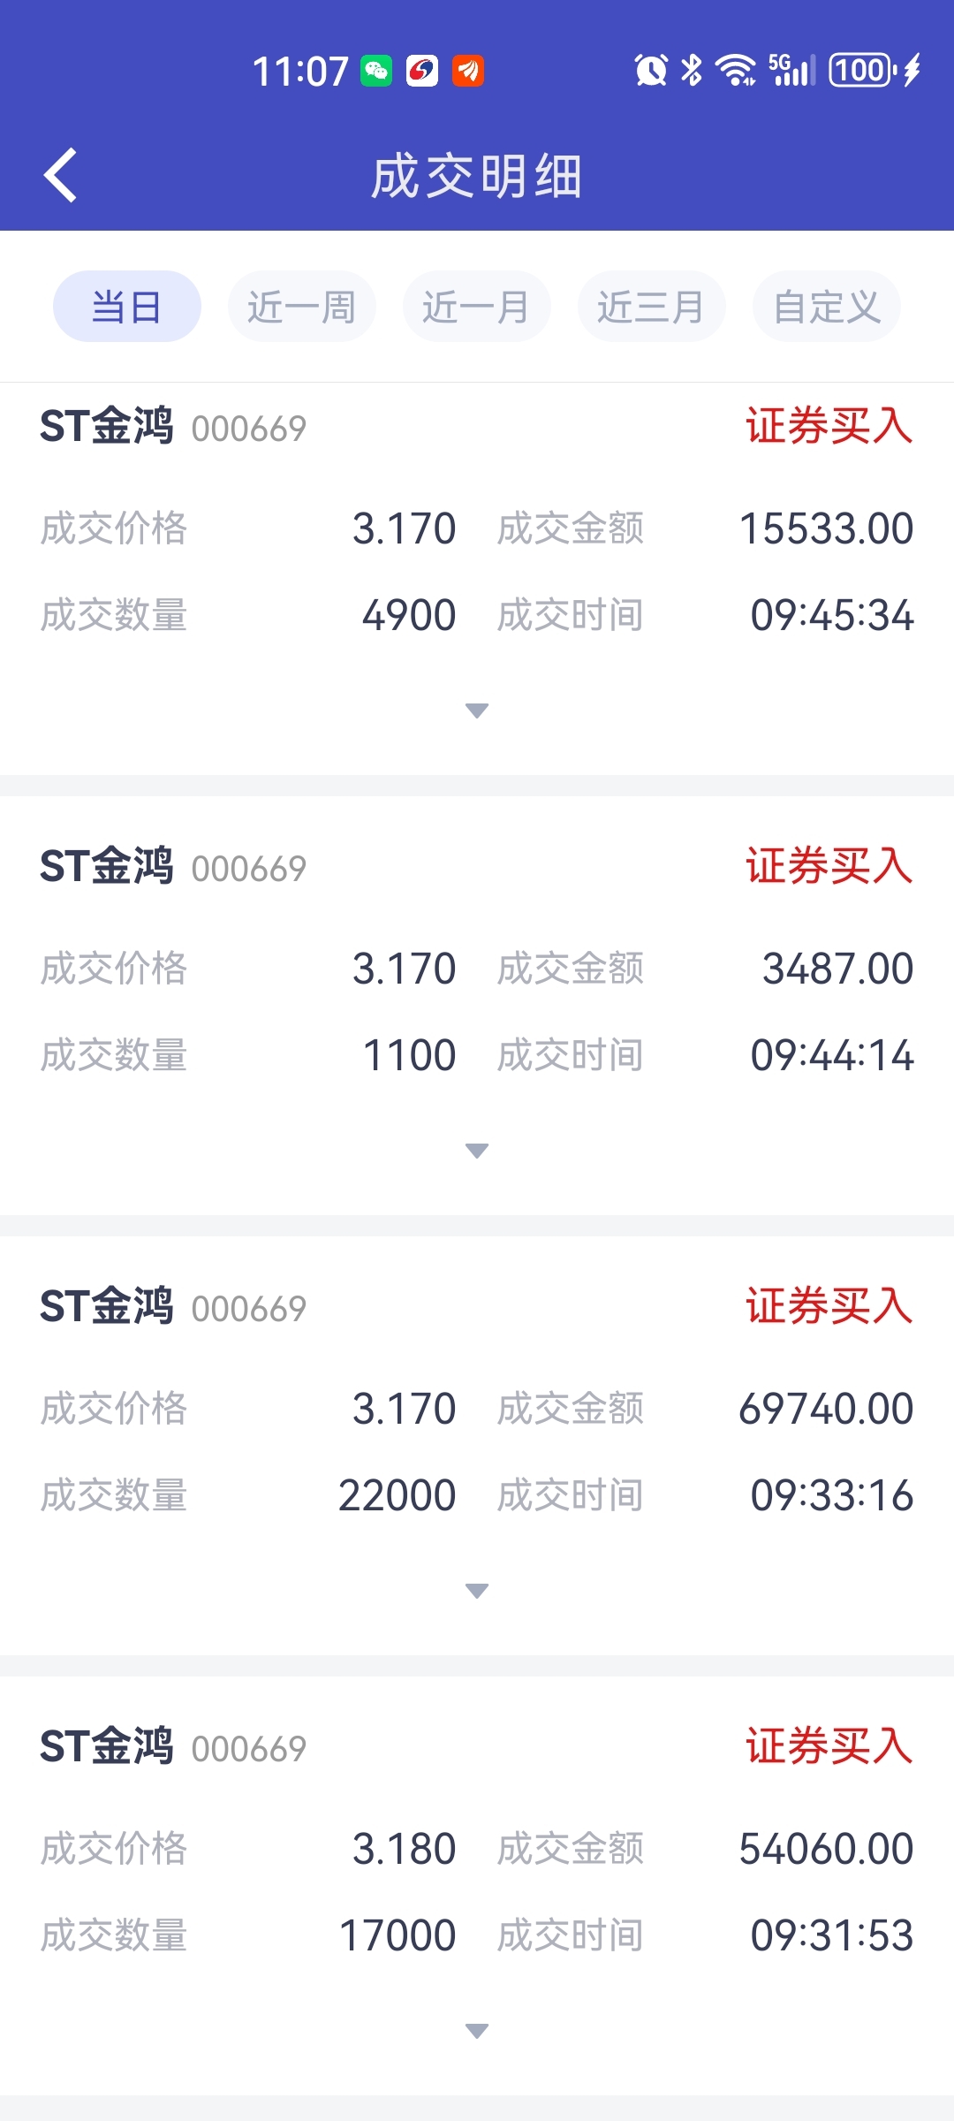Tap the alarm clock status icon
The image size is (954, 2121).
click(651, 70)
